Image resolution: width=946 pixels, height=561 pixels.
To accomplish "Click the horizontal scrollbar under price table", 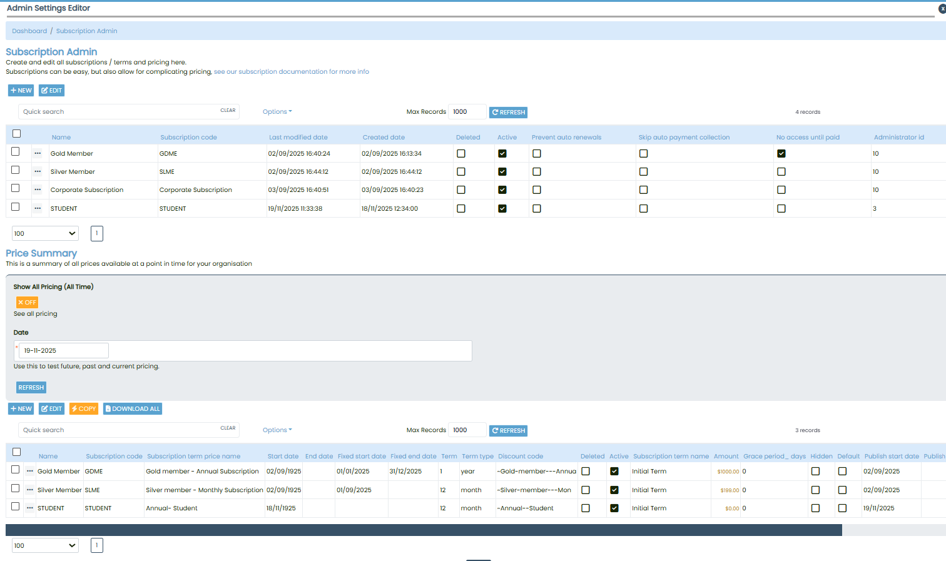I will pos(424,530).
